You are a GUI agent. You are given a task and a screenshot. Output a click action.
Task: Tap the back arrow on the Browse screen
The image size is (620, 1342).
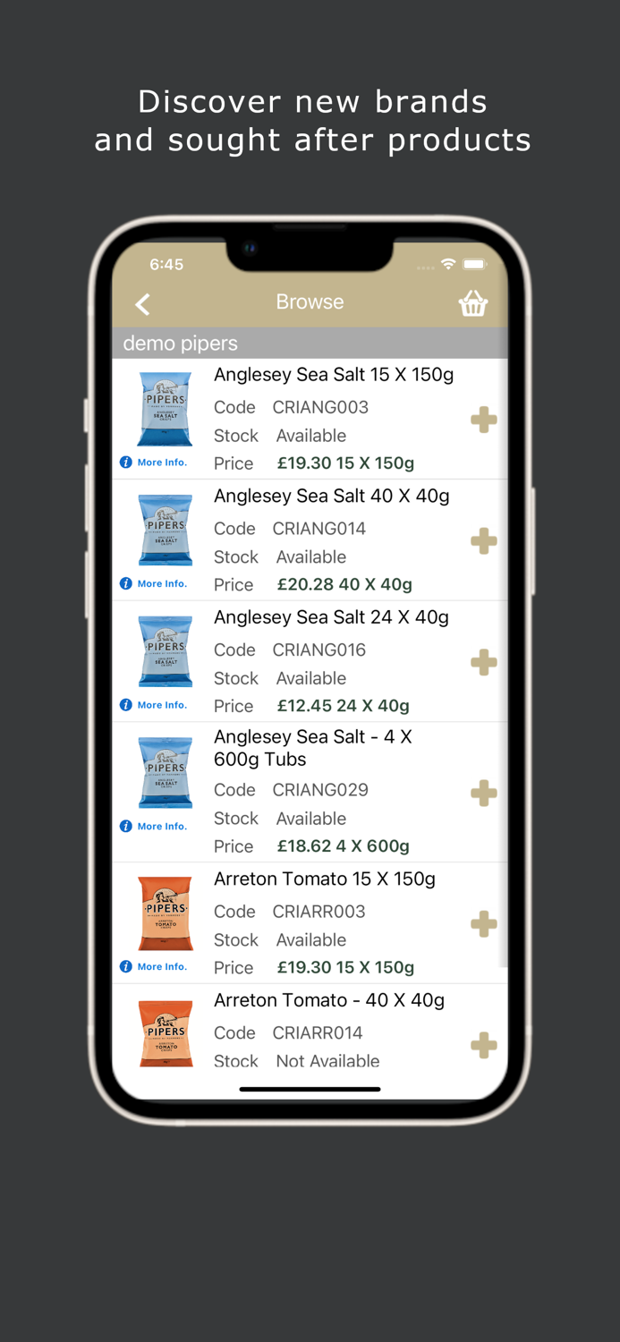coord(142,304)
